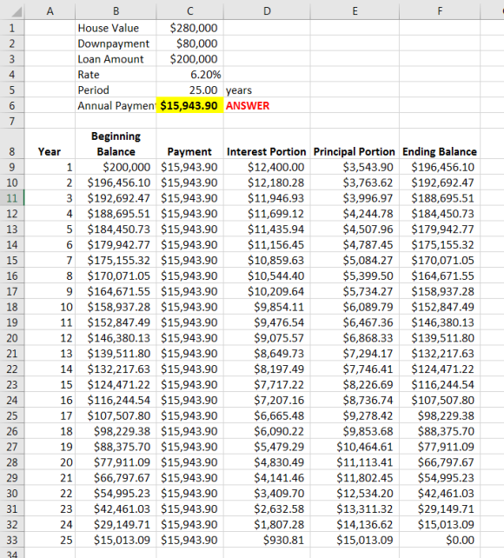Click payment cell in year 25 row

190,540
